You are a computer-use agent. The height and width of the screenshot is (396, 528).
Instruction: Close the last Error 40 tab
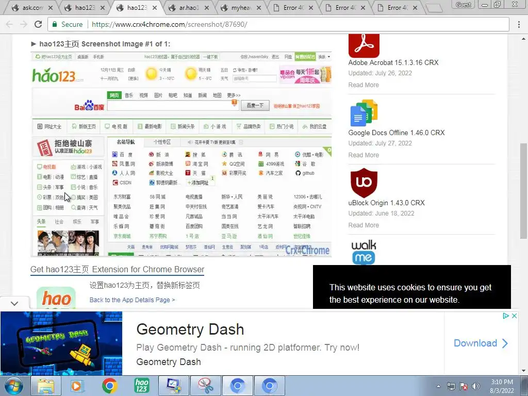(415, 7)
